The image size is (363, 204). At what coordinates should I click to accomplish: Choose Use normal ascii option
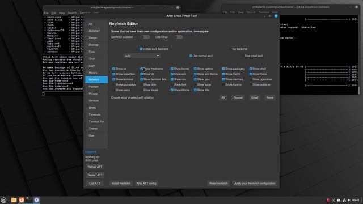(191, 56)
